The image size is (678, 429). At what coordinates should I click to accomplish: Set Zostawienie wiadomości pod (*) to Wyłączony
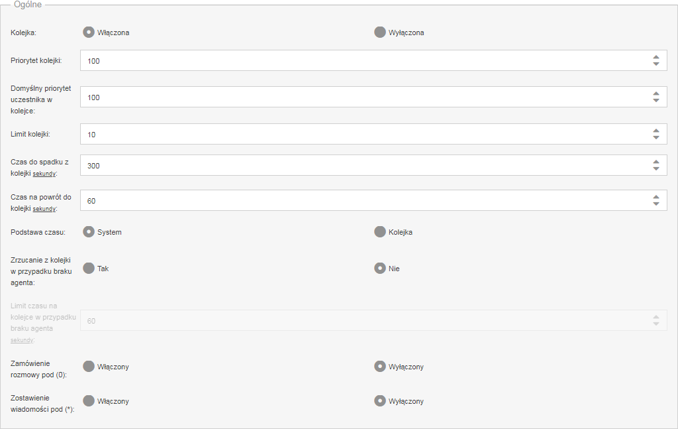click(380, 401)
